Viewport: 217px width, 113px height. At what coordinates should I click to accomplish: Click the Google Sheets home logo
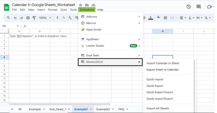pyautogui.click(x=6, y=7)
